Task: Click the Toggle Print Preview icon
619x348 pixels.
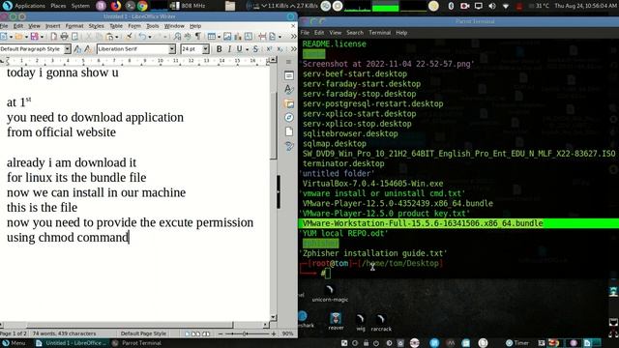Action: click(x=74, y=37)
